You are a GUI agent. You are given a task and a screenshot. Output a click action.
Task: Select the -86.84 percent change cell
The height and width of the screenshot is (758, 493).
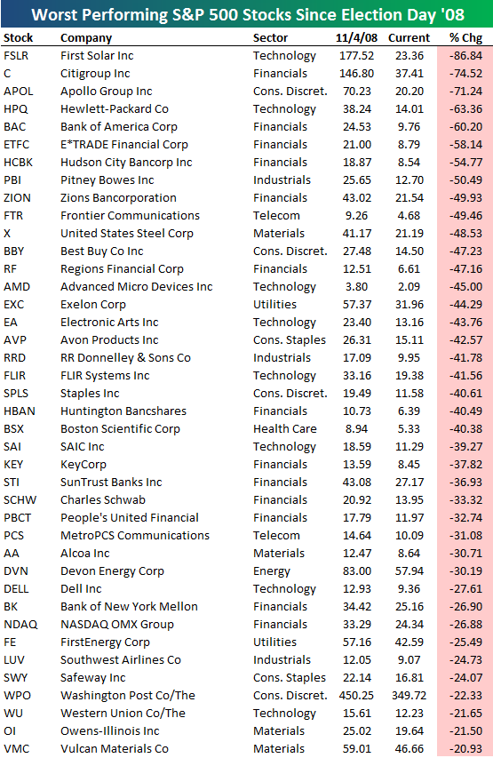click(465, 56)
